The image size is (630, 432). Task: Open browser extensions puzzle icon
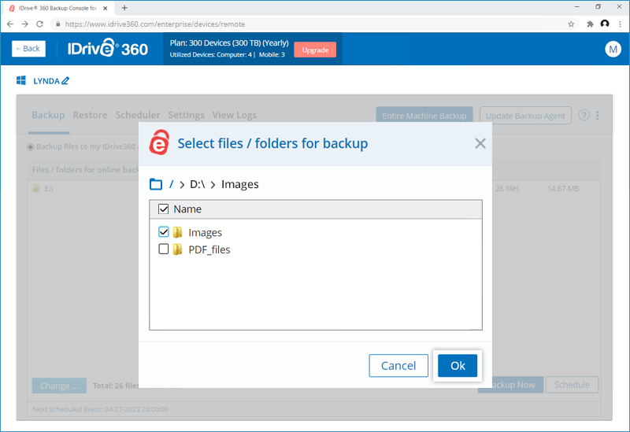(590, 24)
